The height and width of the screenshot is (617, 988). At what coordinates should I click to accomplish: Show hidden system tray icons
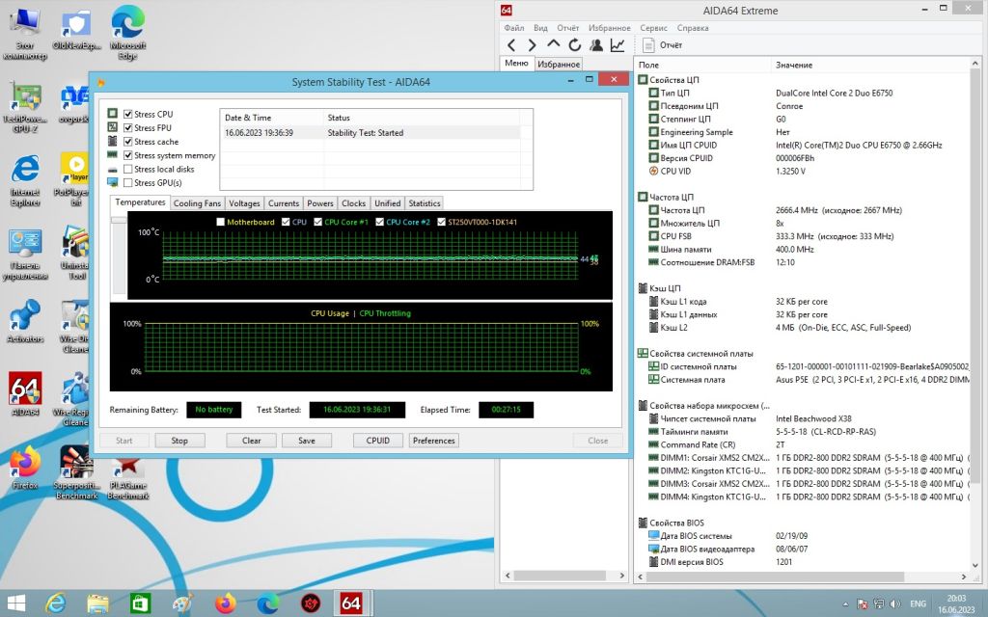pyautogui.click(x=845, y=604)
